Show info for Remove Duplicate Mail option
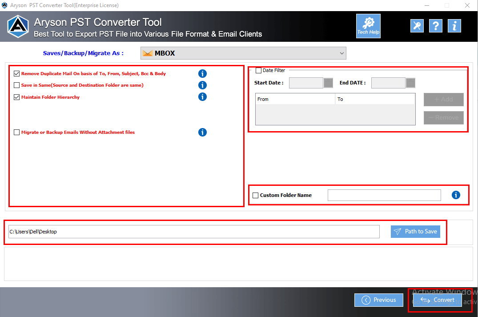 tap(202, 73)
